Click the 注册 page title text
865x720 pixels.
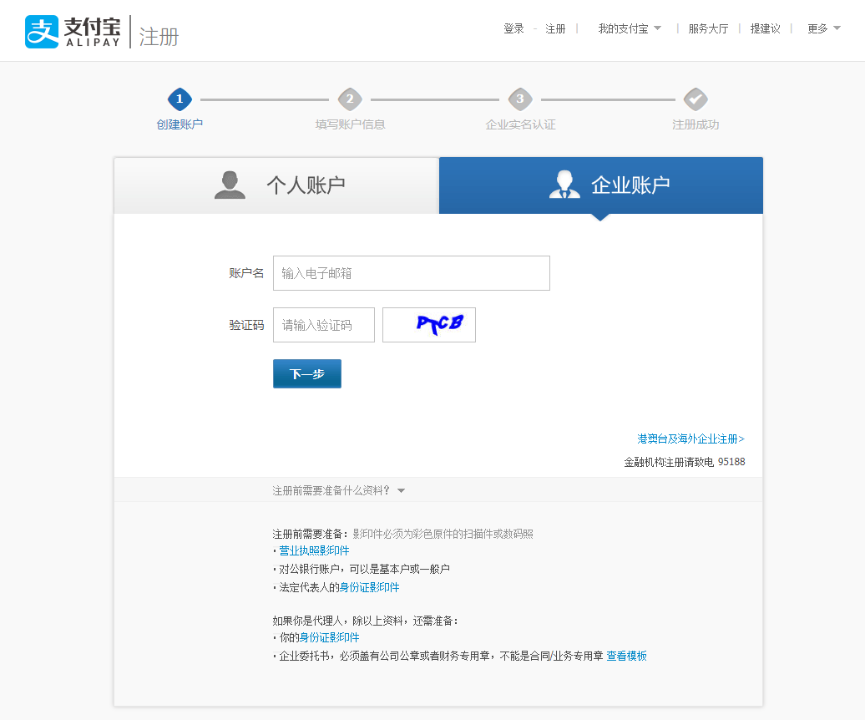coord(159,37)
